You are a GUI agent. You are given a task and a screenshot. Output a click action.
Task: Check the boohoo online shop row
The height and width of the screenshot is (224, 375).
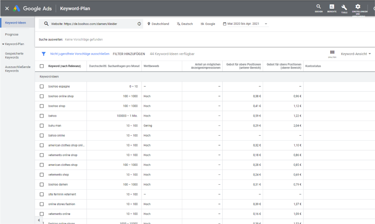pyautogui.click(x=42, y=96)
